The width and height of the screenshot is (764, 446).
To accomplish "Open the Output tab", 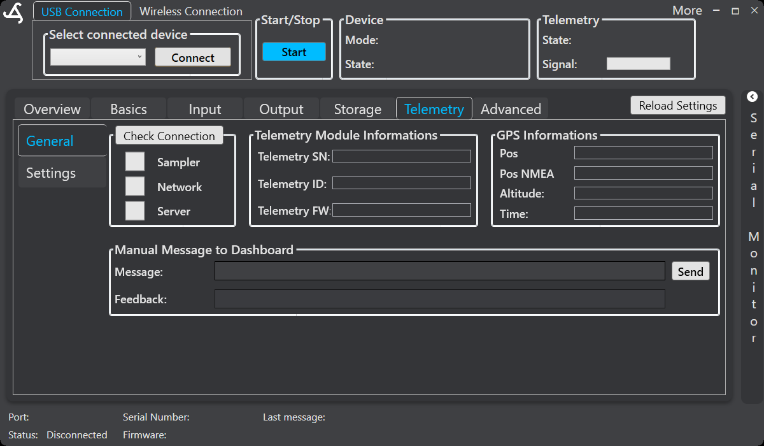I will tap(281, 109).
